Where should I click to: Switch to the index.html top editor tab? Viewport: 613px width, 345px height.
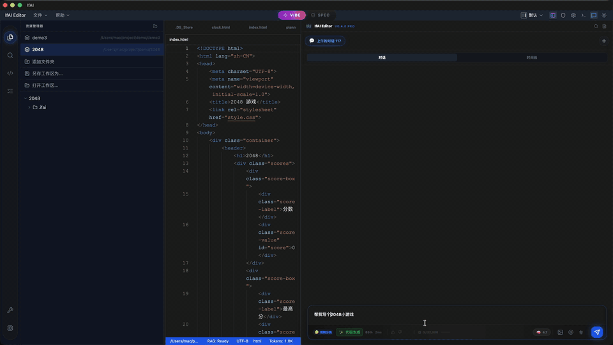click(x=257, y=27)
